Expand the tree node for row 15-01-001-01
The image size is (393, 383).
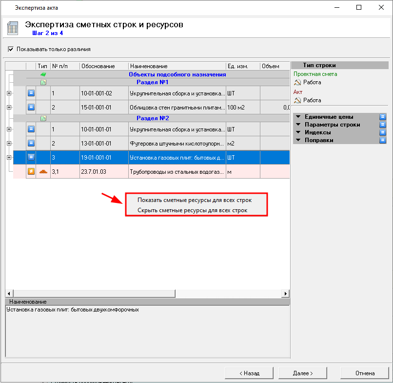pyautogui.click(x=9, y=107)
